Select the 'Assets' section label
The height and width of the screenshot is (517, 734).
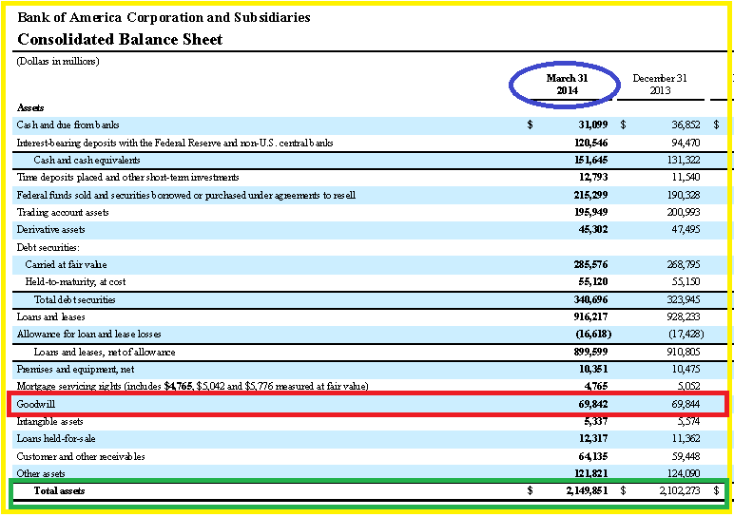click(30, 107)
